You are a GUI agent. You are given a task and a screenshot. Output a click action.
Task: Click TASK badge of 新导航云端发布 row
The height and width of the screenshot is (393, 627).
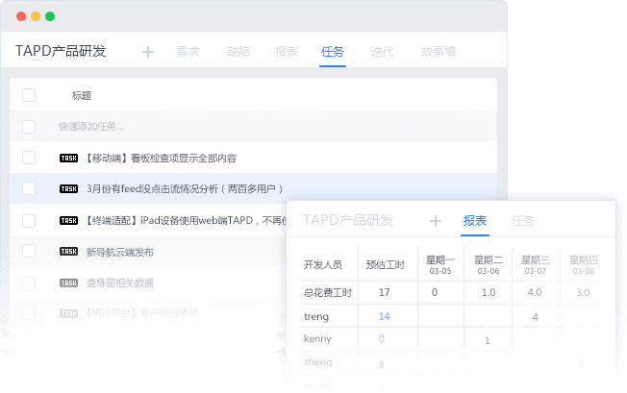[x=69, y=251]
